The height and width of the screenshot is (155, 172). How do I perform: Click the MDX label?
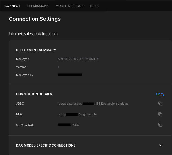click(19, 114)
